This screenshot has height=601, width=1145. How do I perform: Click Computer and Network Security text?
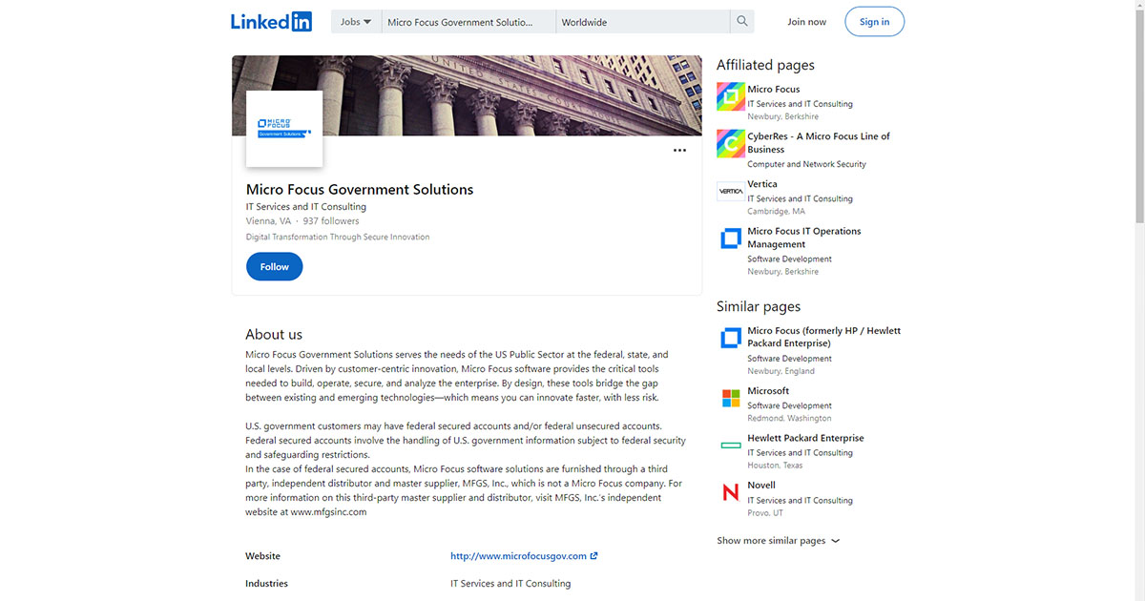(x=806, y=164)
